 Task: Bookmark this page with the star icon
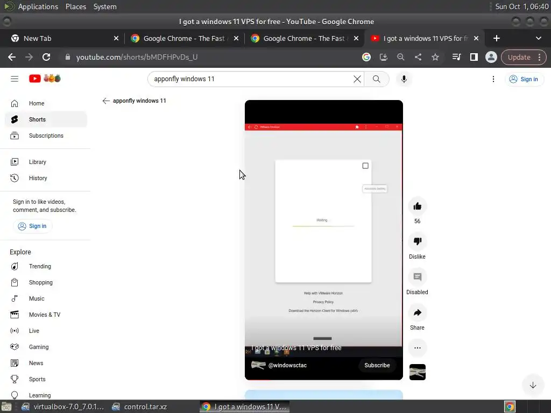click(435, 57)
